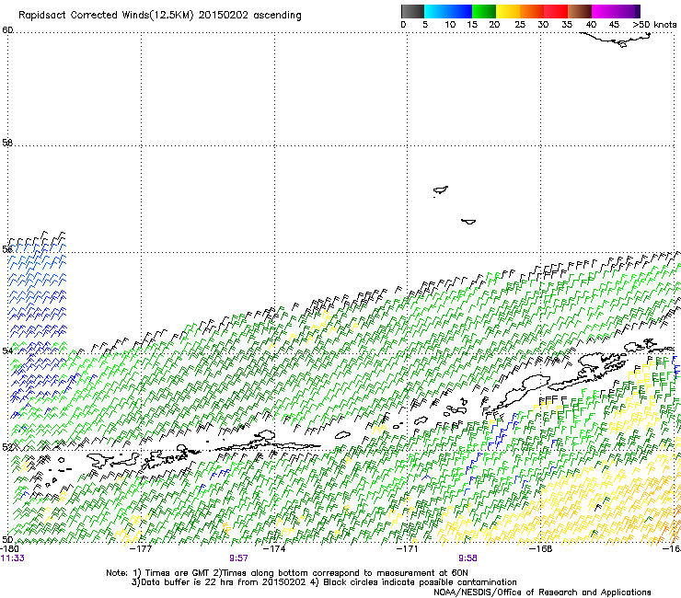The height and width of the screenshot is (598, 681).
Task: Click the southern small island outline below 57N
Action: (468, 222)
